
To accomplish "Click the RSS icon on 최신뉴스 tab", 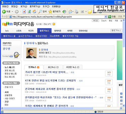I will [57, 67].
